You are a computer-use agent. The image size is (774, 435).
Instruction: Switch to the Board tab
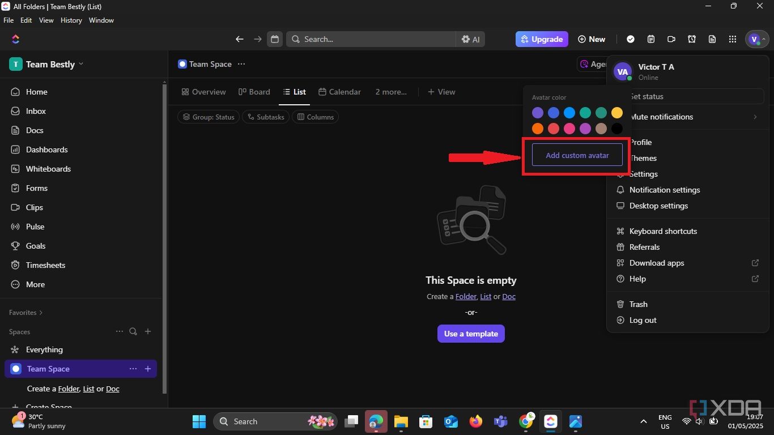pos(254,92)
